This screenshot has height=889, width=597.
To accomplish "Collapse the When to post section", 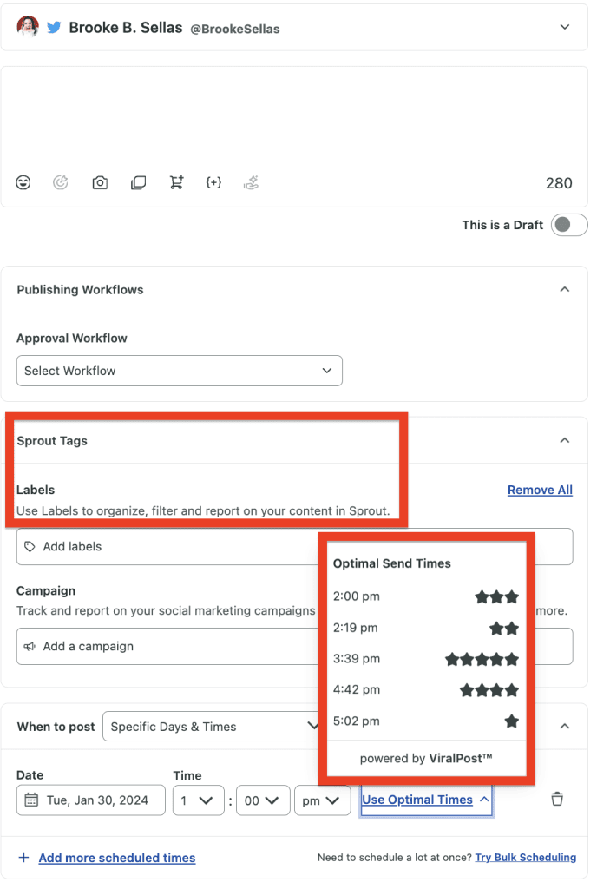I will click(565, 727).
